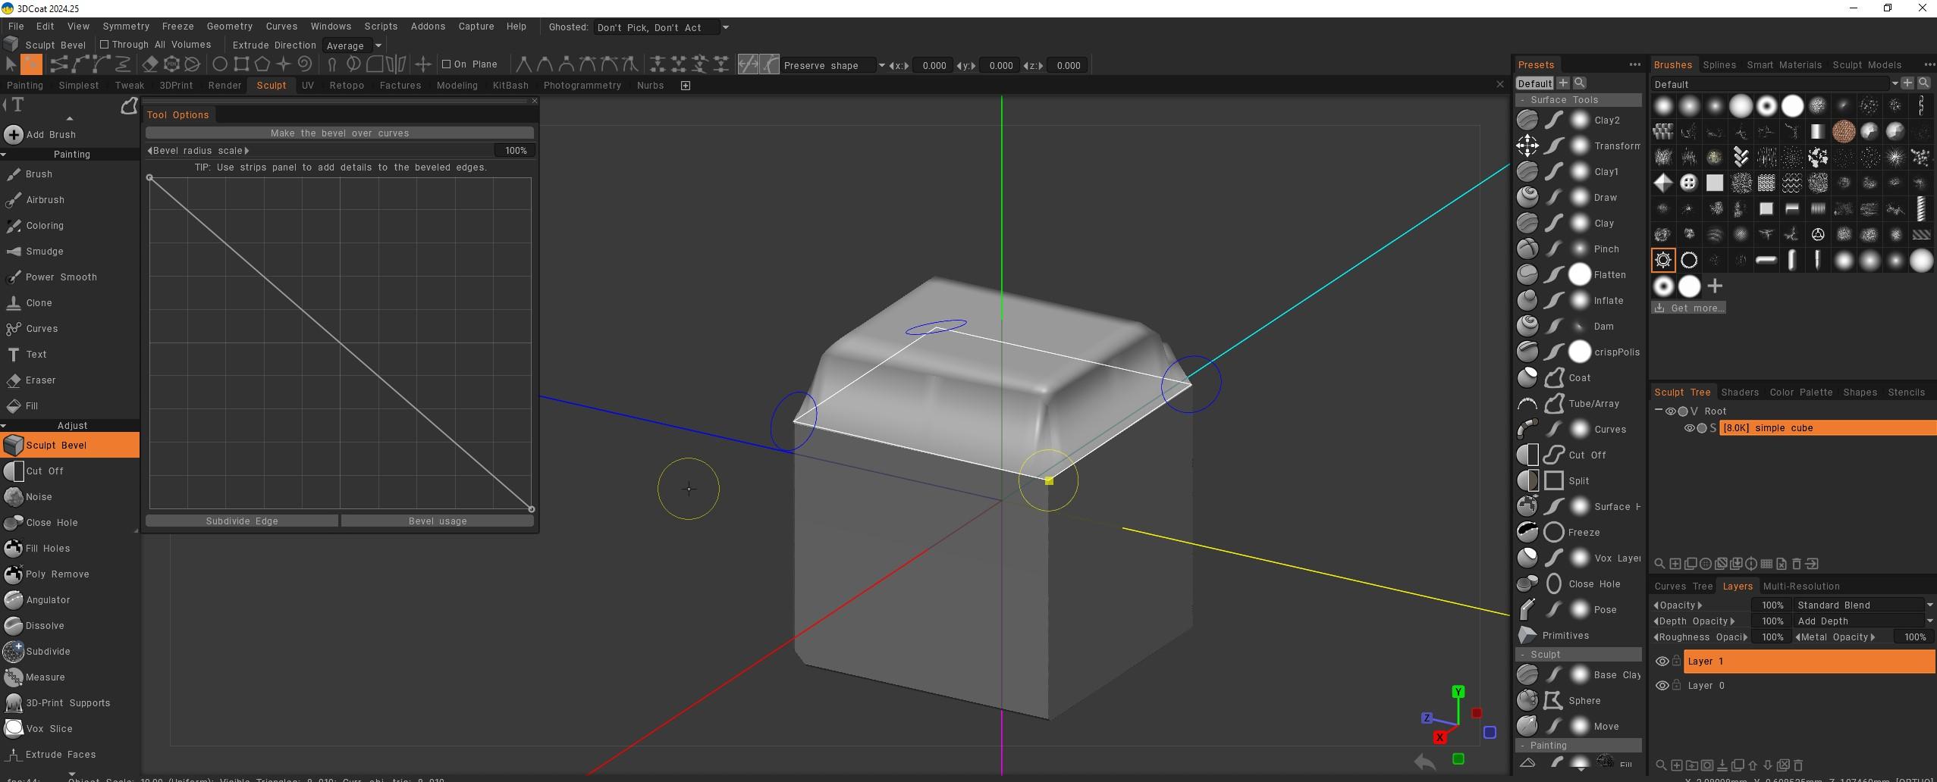1937x782 pixels.
Task: Switch to the Retopo room tab
Action: pos(347,85)
